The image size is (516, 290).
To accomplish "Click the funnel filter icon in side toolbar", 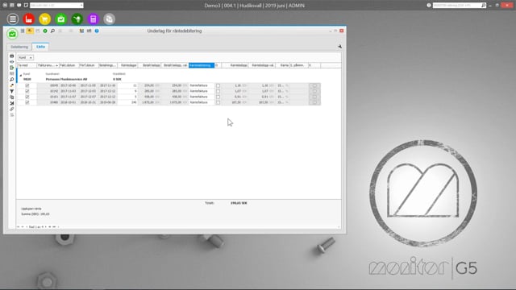I will point(12,91).
